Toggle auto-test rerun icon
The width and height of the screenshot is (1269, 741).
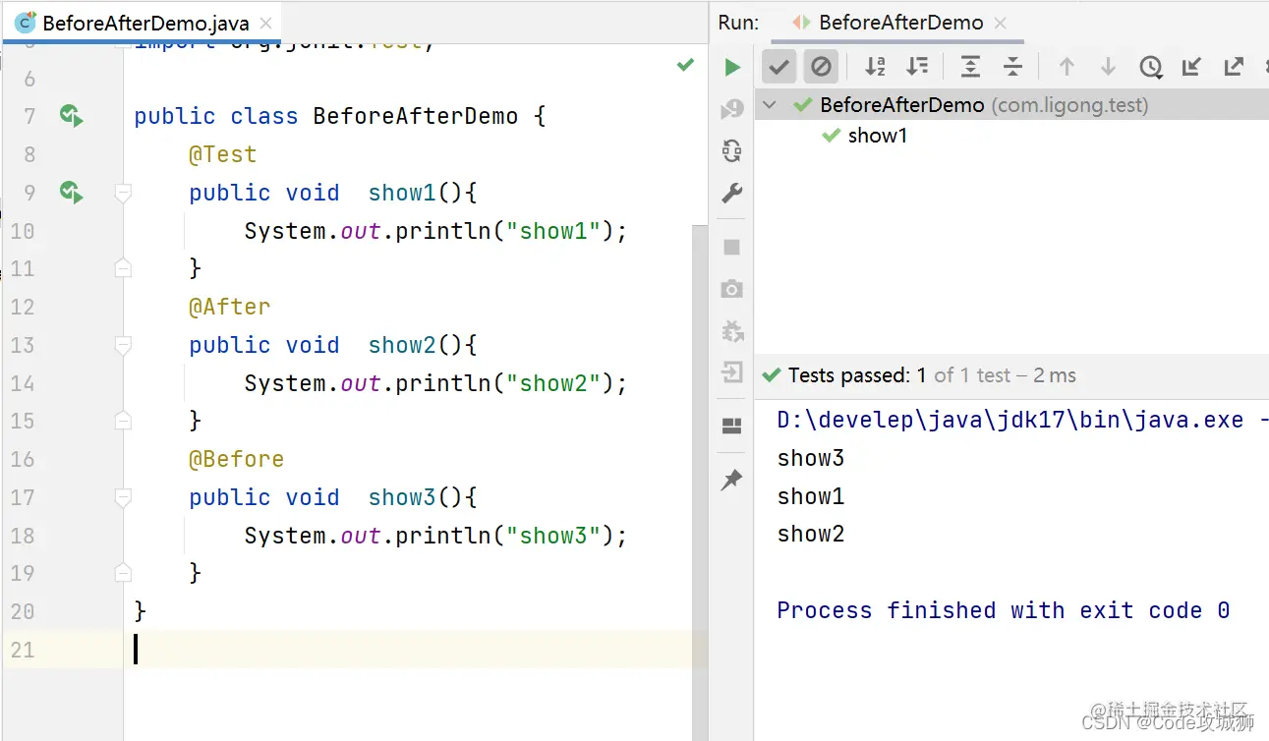[732, 150]
